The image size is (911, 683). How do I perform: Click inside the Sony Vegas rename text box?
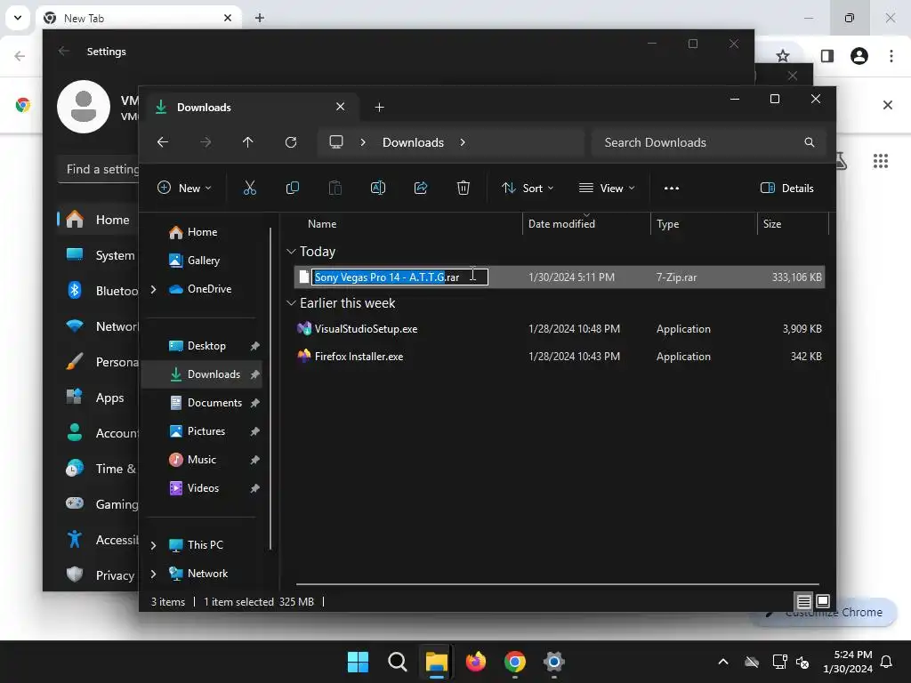coord(399,277)
